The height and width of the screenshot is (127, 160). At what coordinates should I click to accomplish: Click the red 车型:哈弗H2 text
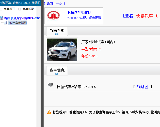[x=91, y=49]
